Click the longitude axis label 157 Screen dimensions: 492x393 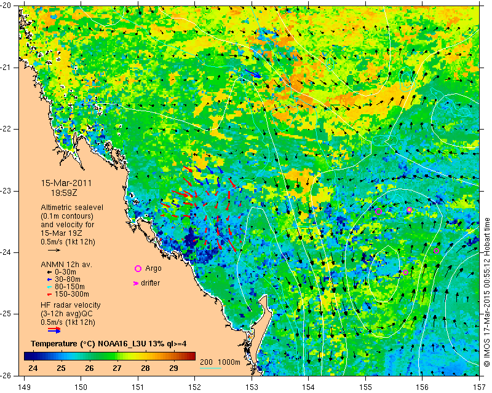tap(479, 387)
